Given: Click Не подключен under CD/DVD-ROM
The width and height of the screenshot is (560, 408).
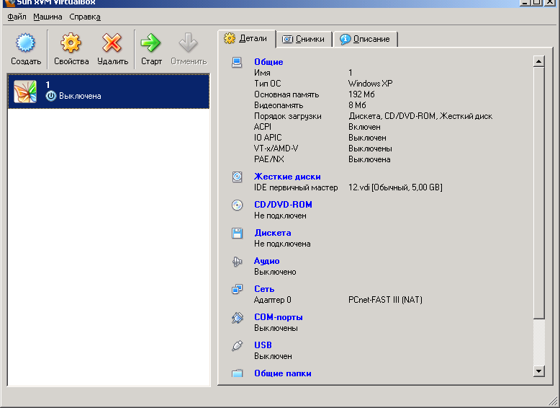Looking at the screenshot, I should pos(280,216).
